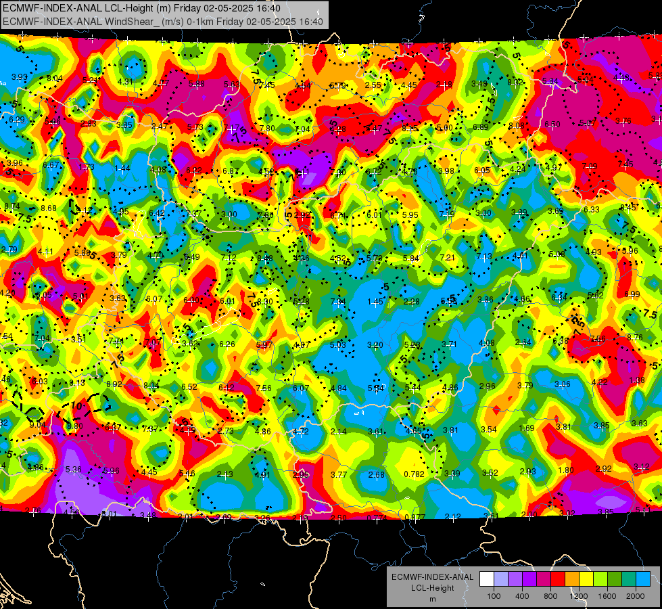Screen dimensions: 662x609
Task: Select the orange legend swatch
Action: tap(572, 579)
